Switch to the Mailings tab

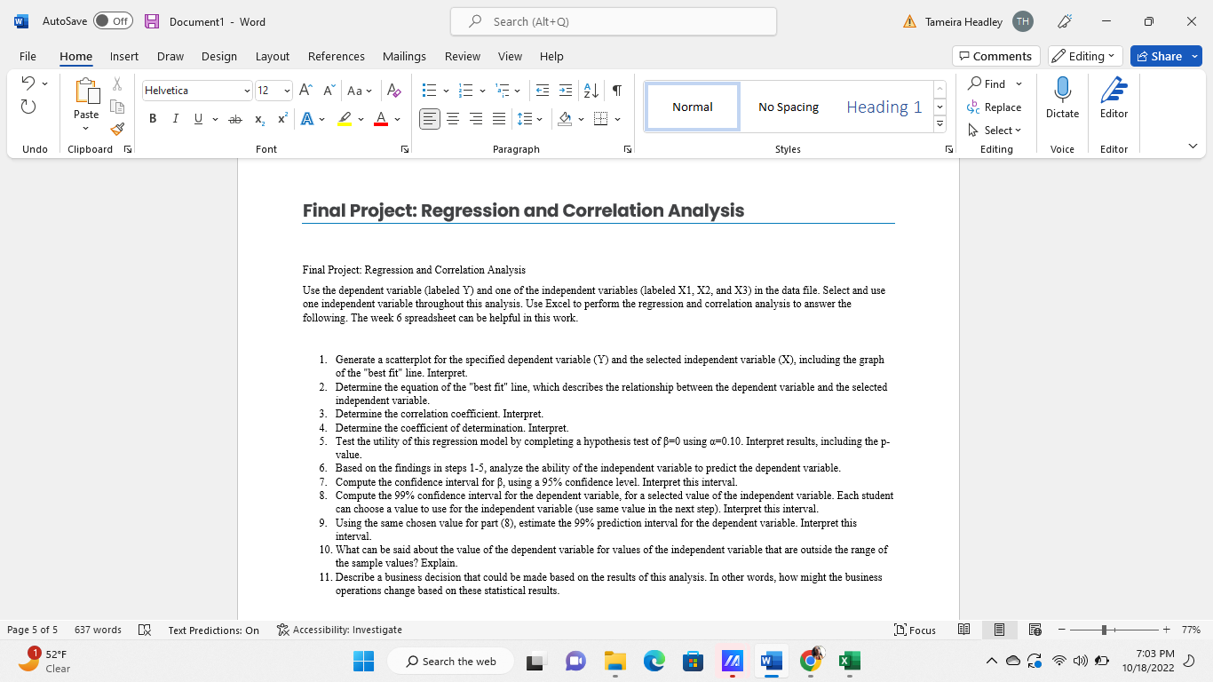click(404, 56)
